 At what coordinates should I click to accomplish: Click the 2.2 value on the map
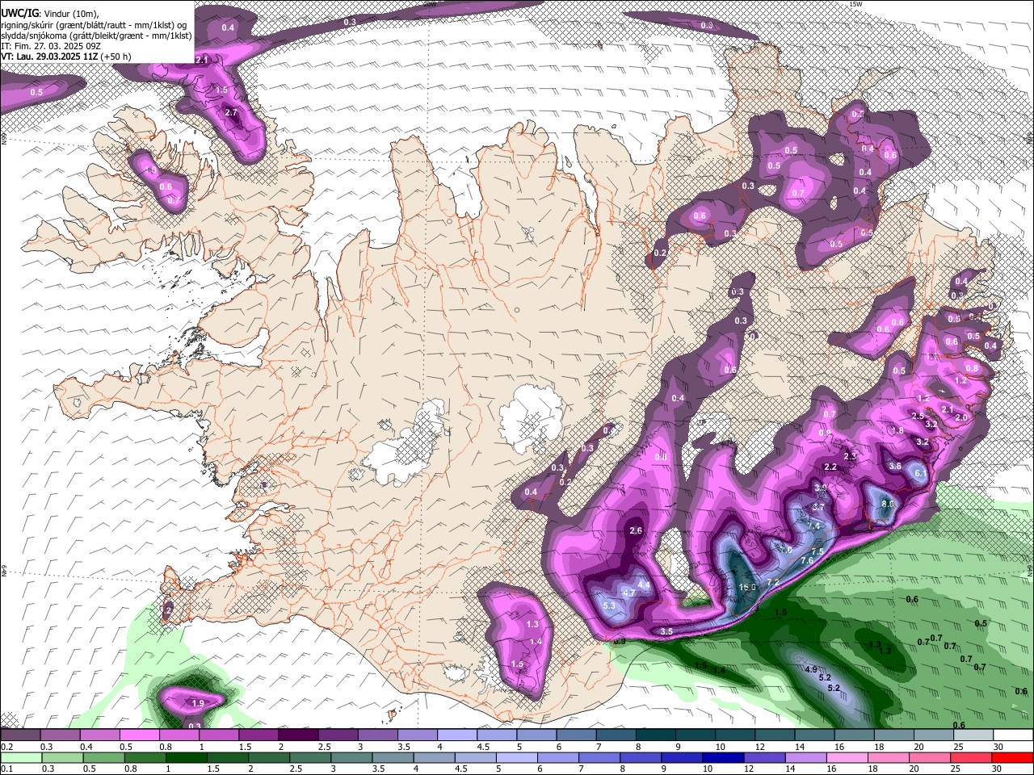click(x=830, y=467)
